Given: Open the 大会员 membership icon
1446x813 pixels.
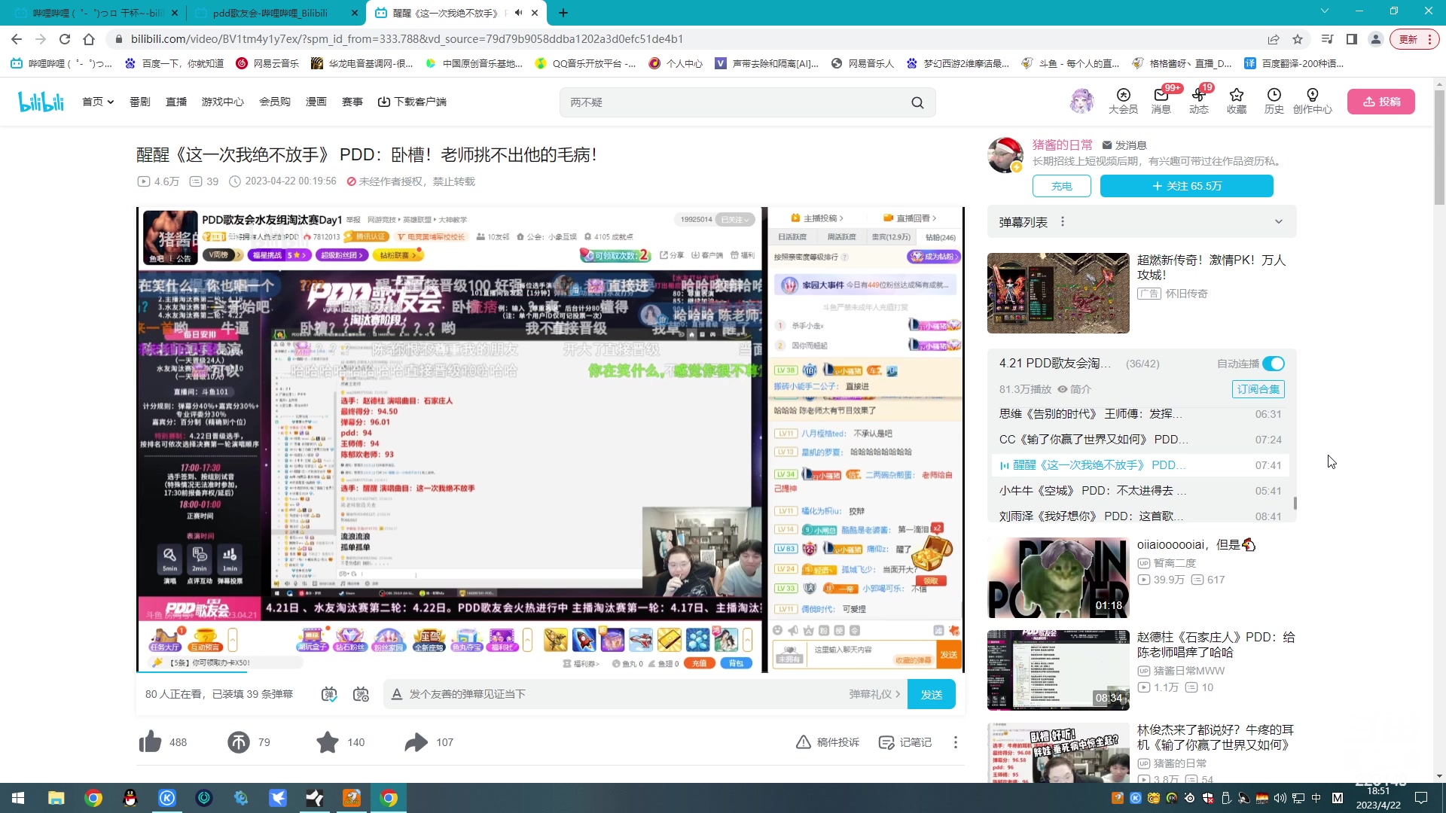Looking at the screenshot, I should [x=1123, y=101].
